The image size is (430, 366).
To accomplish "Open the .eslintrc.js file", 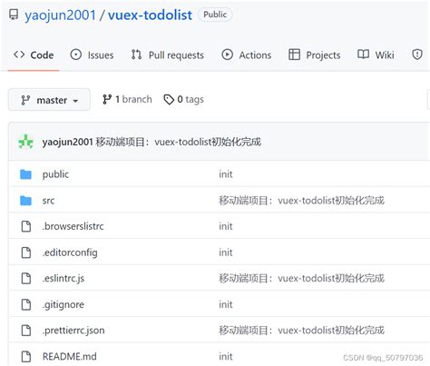I will [x=64, y=278].
